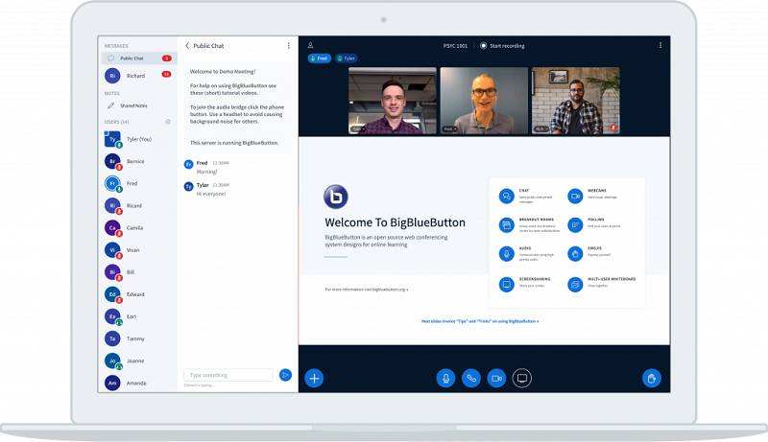
Task: Click Tyler's avatar in the chat messages
Action: [188, 186]
